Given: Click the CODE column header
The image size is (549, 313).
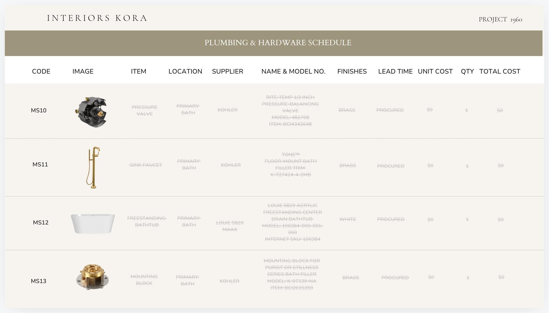Looking at the screenshot, I should (41, 71).
